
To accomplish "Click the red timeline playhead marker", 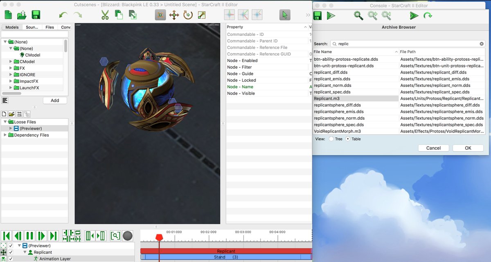I will coord(159,237).
